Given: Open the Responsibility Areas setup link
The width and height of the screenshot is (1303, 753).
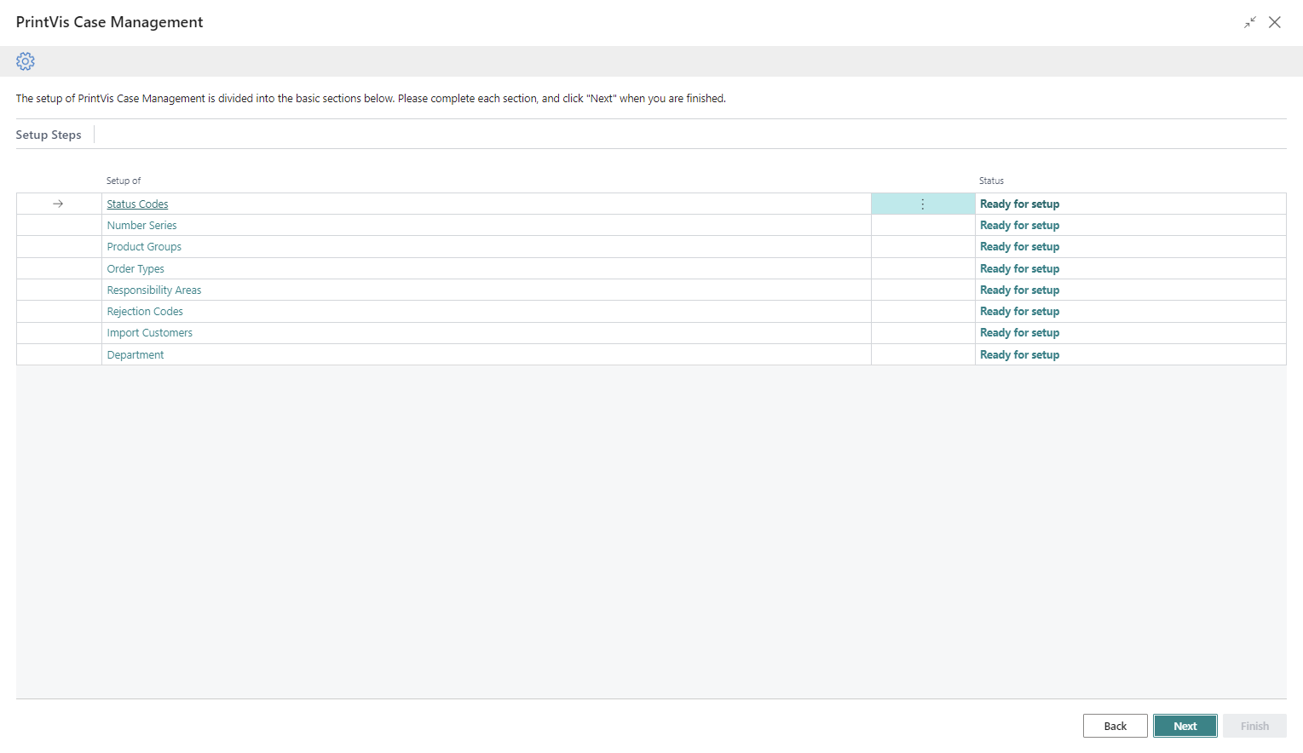Looking at the screenshot, I should point(154,290).
